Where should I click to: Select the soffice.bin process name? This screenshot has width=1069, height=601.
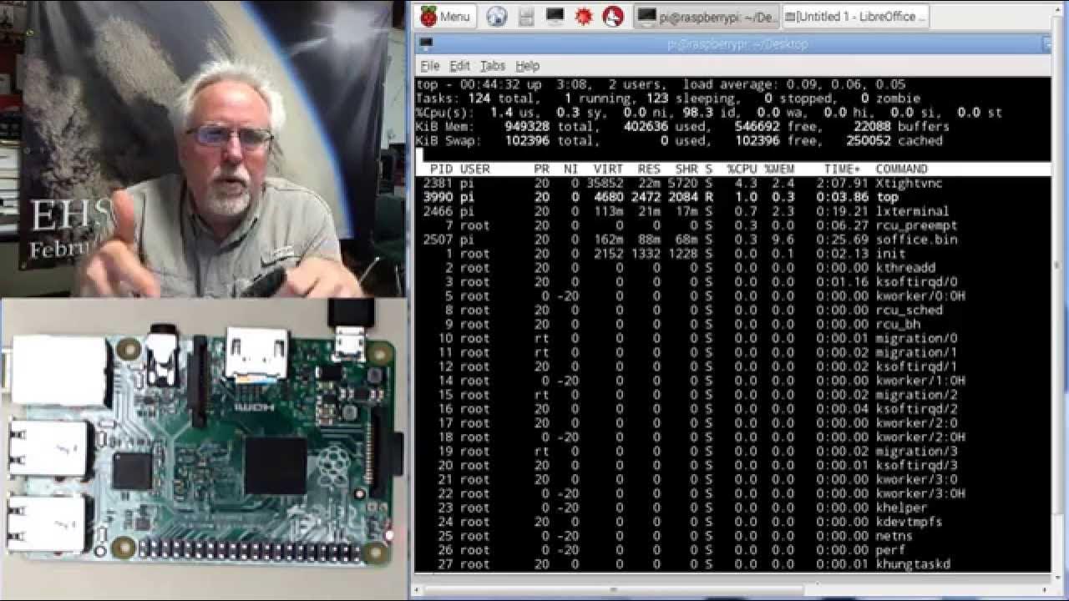916,240
